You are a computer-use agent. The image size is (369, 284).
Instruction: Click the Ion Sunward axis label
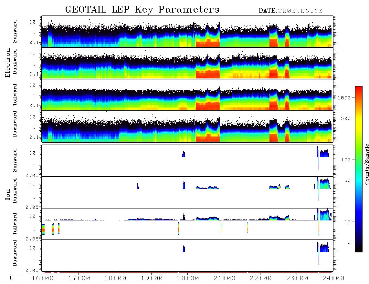(15, 161)
